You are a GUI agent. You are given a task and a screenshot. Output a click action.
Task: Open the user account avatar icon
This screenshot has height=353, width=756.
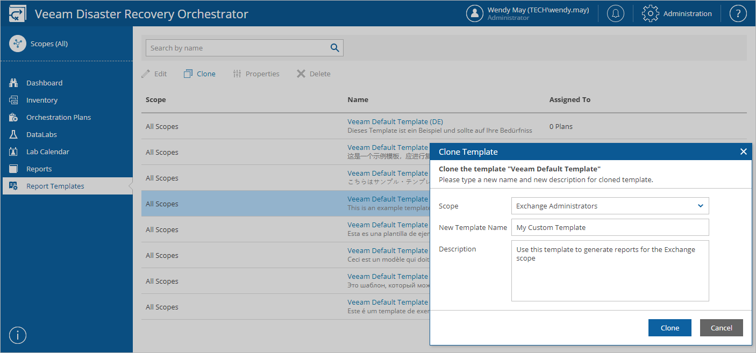coord(475,14)
